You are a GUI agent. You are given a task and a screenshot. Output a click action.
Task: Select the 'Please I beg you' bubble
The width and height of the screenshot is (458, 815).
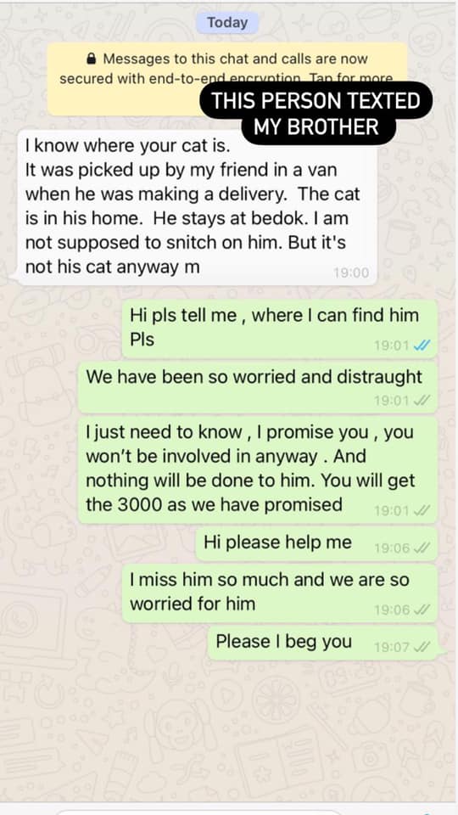tap(322, 643)
